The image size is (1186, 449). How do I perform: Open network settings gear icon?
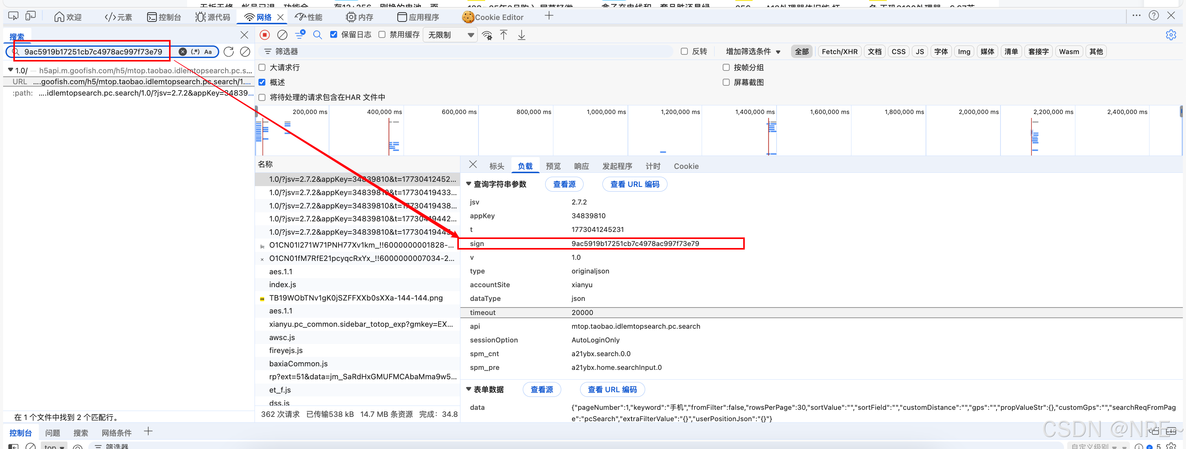tap(1170, 35)
